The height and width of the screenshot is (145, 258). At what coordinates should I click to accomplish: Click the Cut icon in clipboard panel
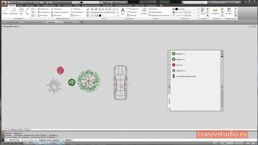pos(235,9)
